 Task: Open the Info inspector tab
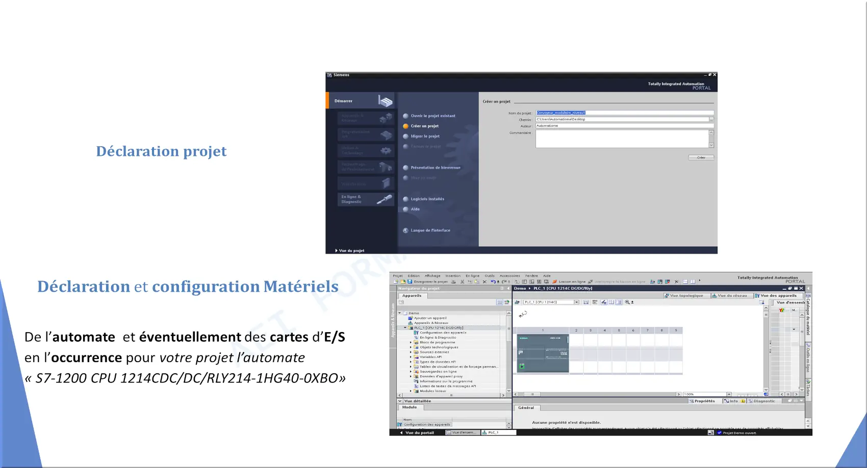734,401
